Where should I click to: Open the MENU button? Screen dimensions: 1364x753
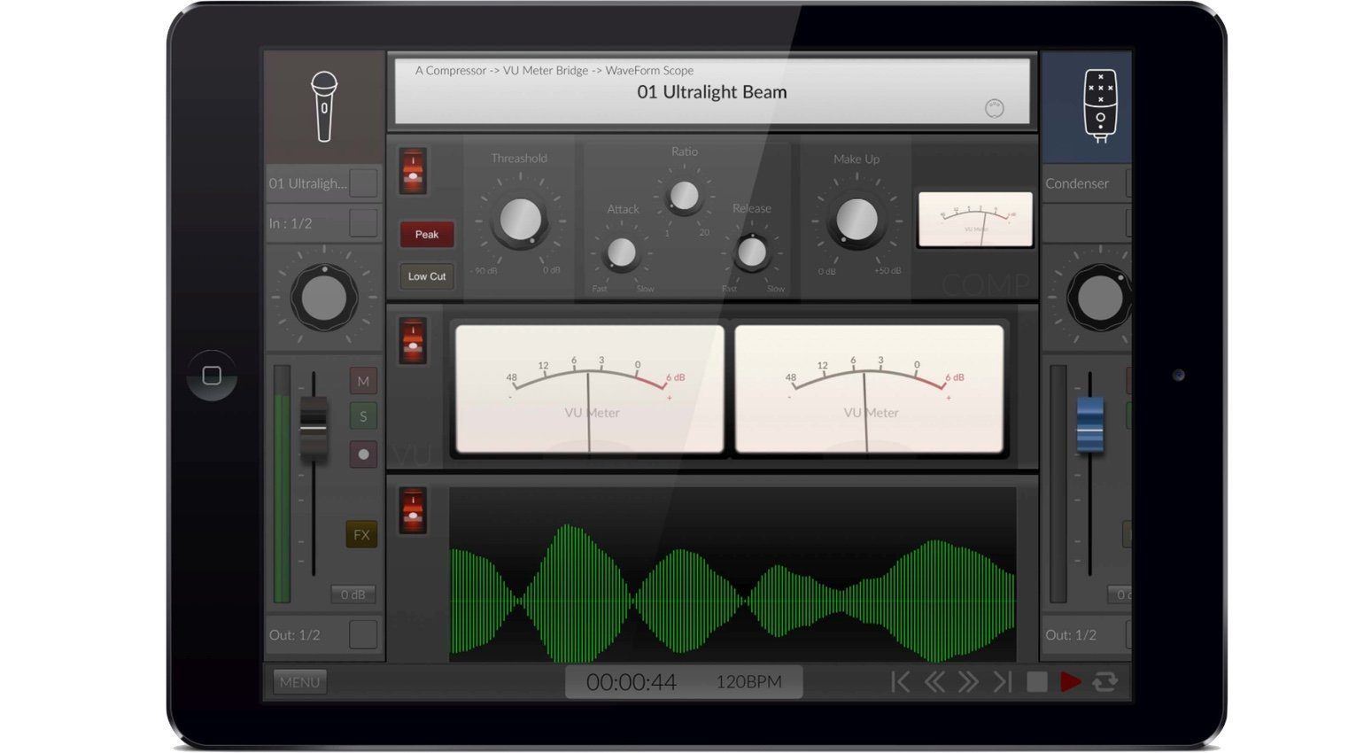tap(299, 682)
